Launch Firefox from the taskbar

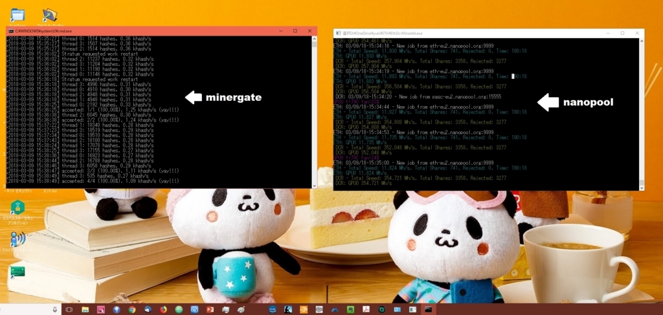[163, 310]
